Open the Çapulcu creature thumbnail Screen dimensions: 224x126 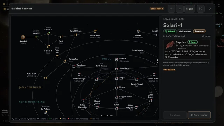coord(170,45)
